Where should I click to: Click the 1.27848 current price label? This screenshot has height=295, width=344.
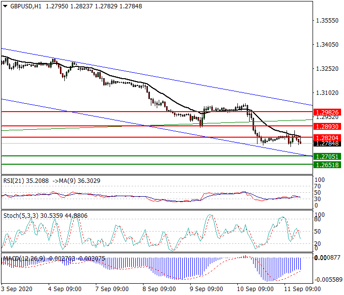[x=327, y=144]
